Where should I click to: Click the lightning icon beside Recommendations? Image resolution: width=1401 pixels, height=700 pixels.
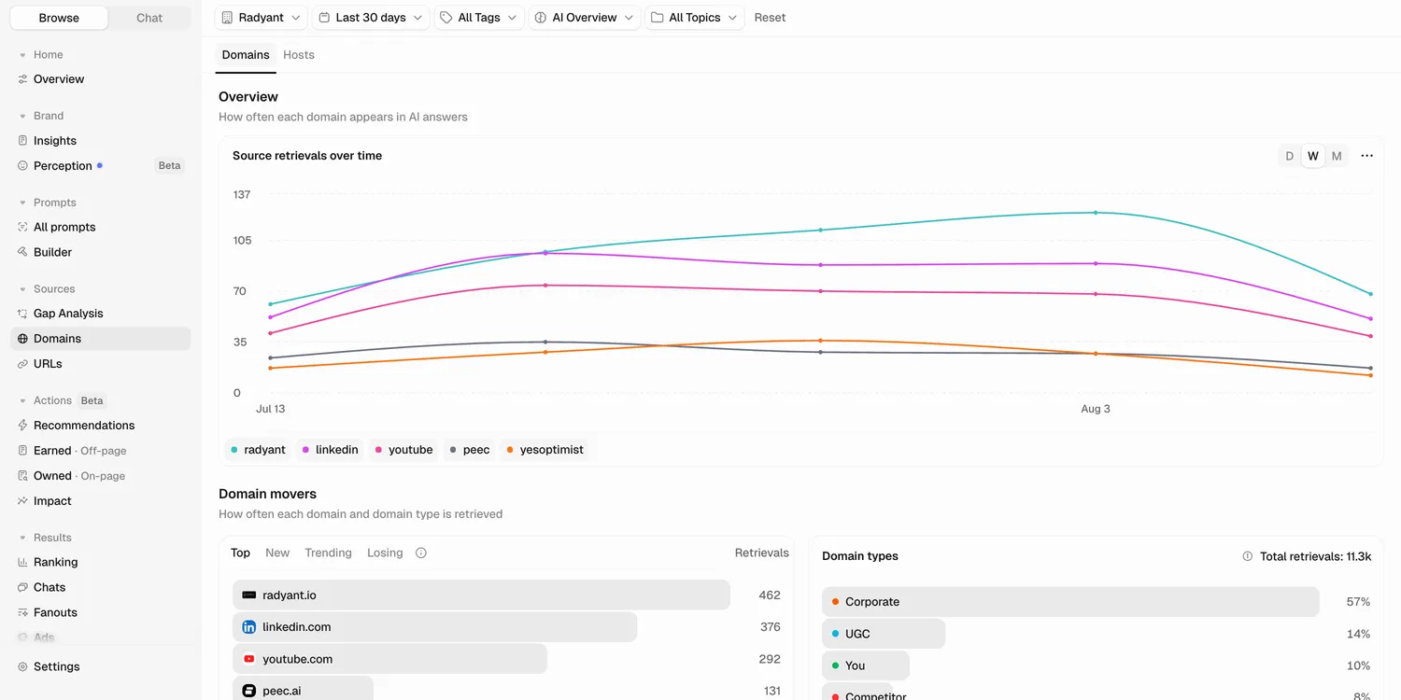coord(22,426)
